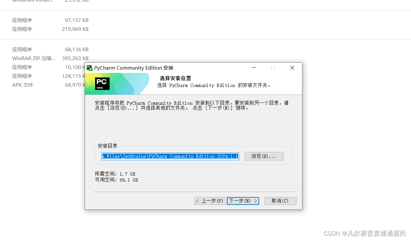Minimize the PyCharm installer window
The height and width of the screenshot is (240, 411).
254,68
